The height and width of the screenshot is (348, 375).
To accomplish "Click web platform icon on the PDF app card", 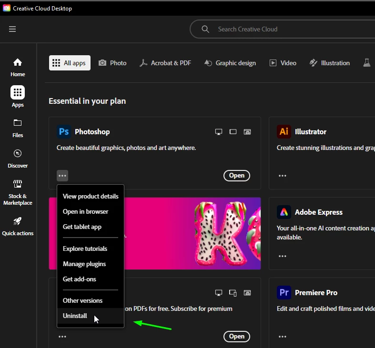I will coord(247,293).
